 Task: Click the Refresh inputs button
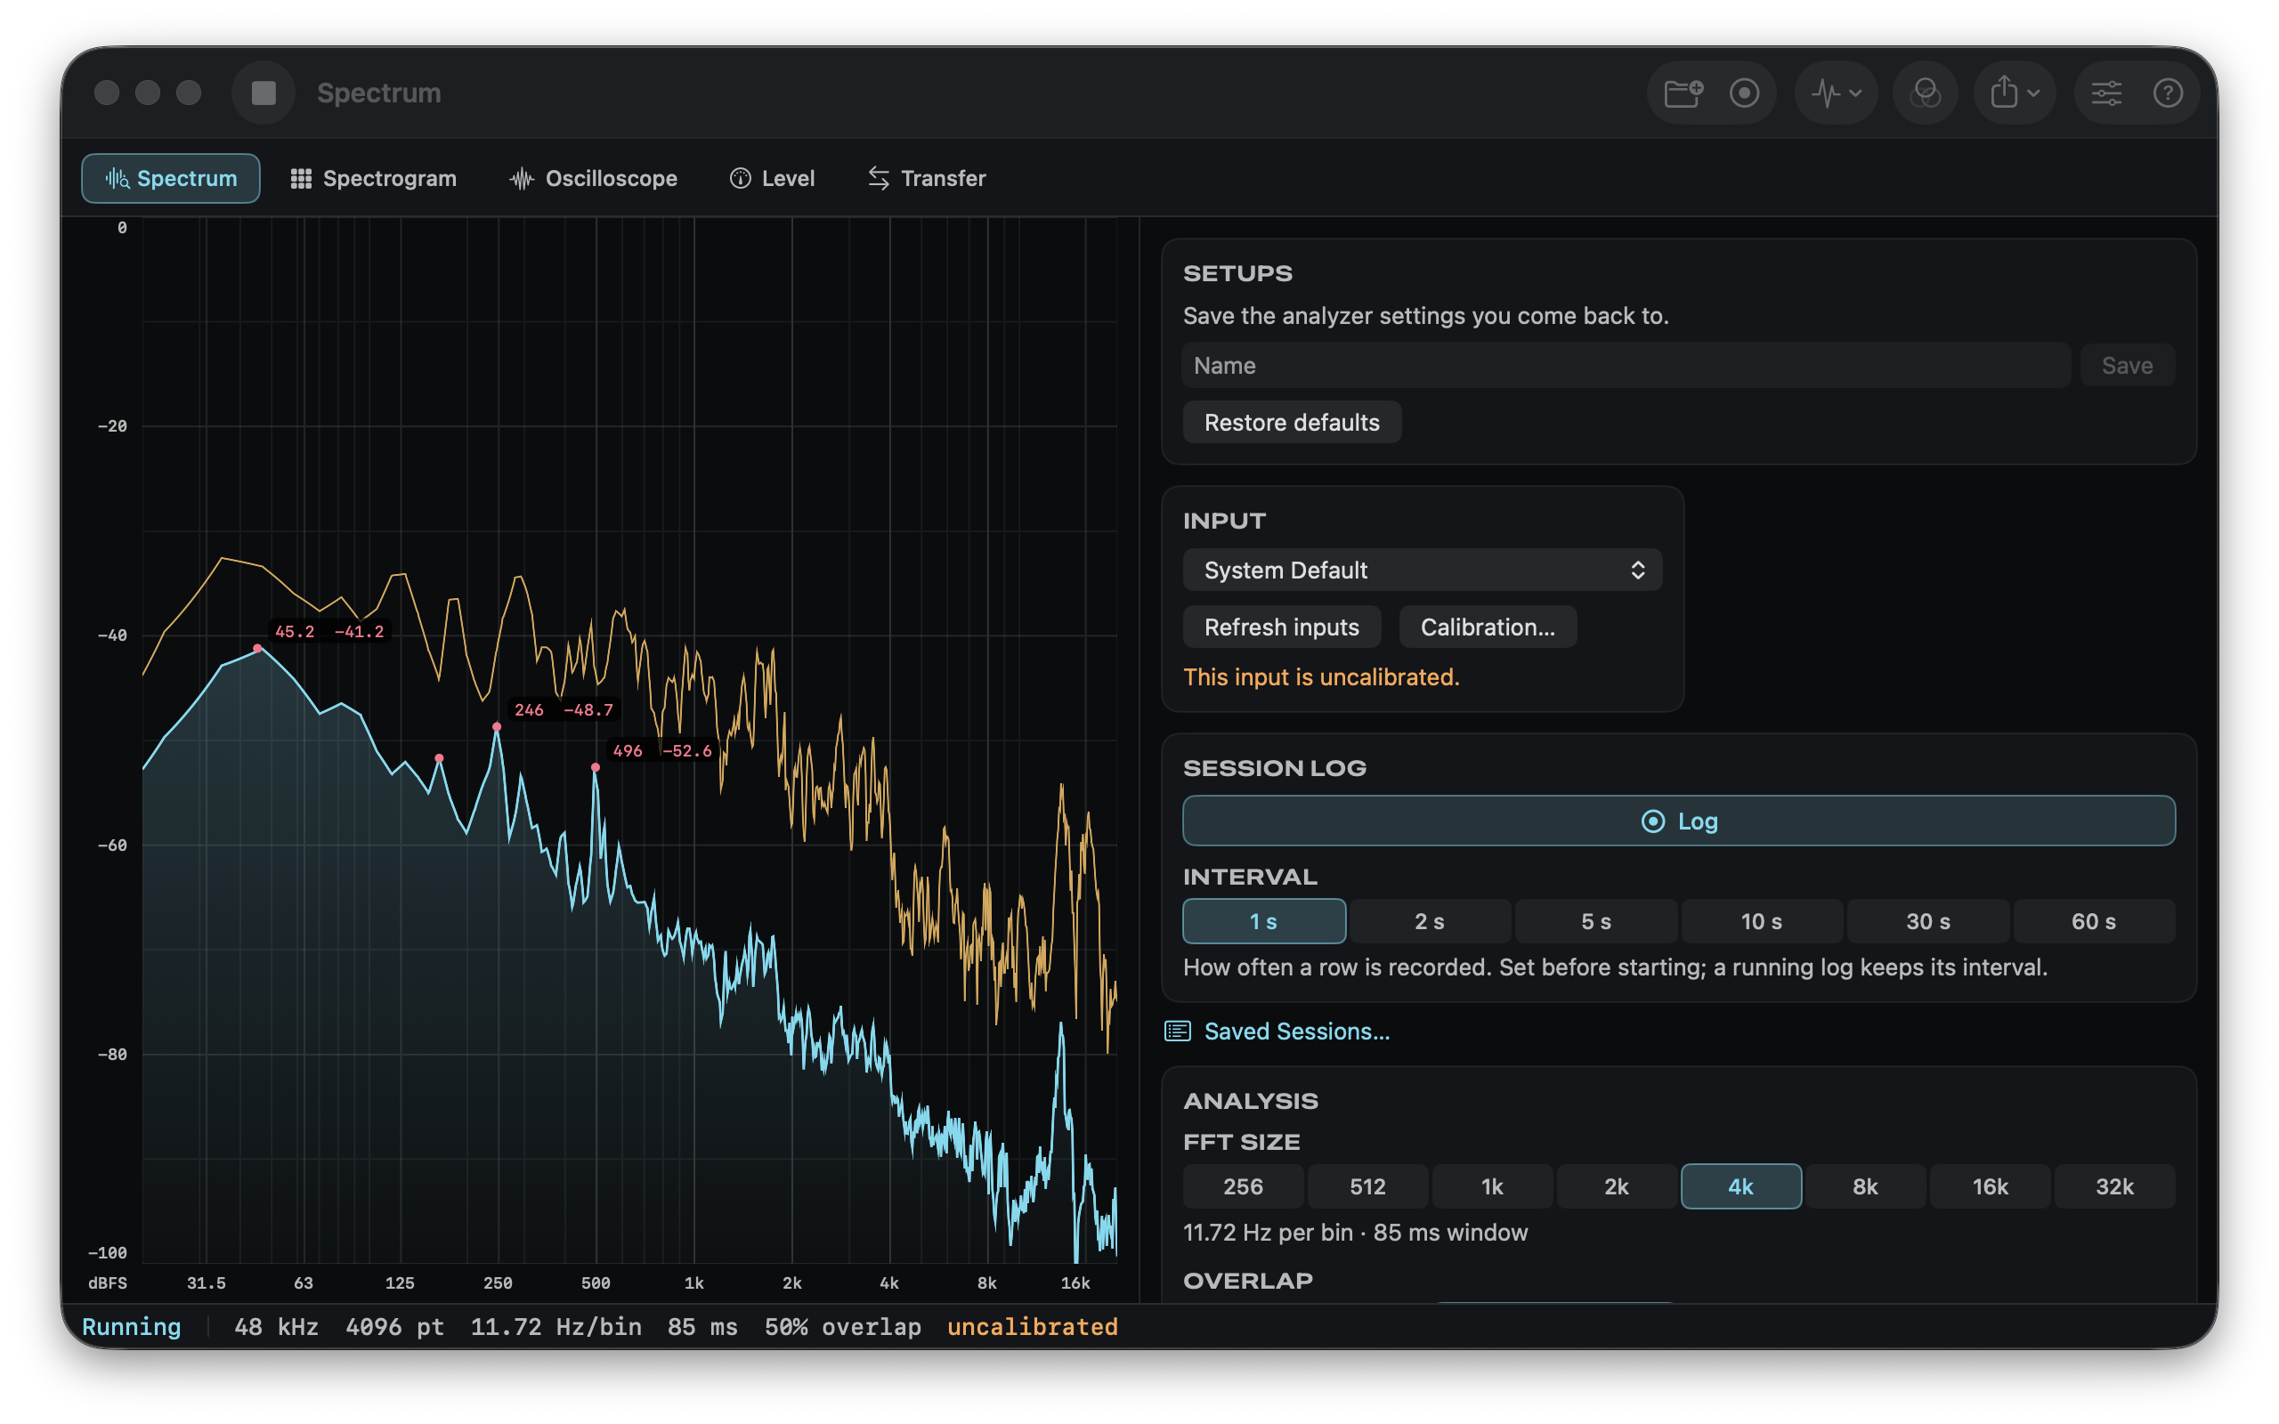click(1282, 627)
